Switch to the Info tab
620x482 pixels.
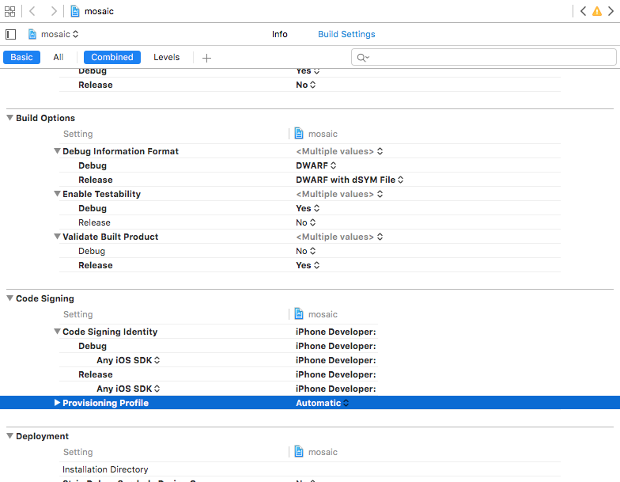(280, 35)
